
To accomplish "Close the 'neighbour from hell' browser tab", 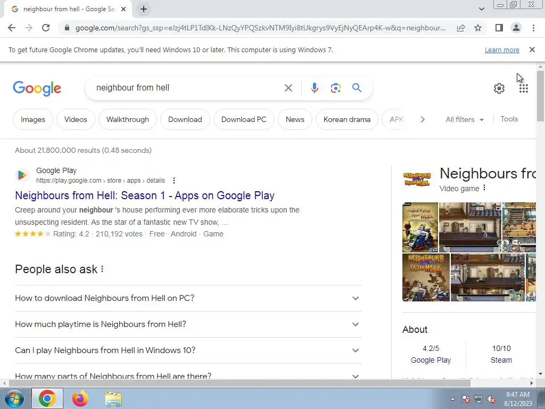I will point(123,9).
